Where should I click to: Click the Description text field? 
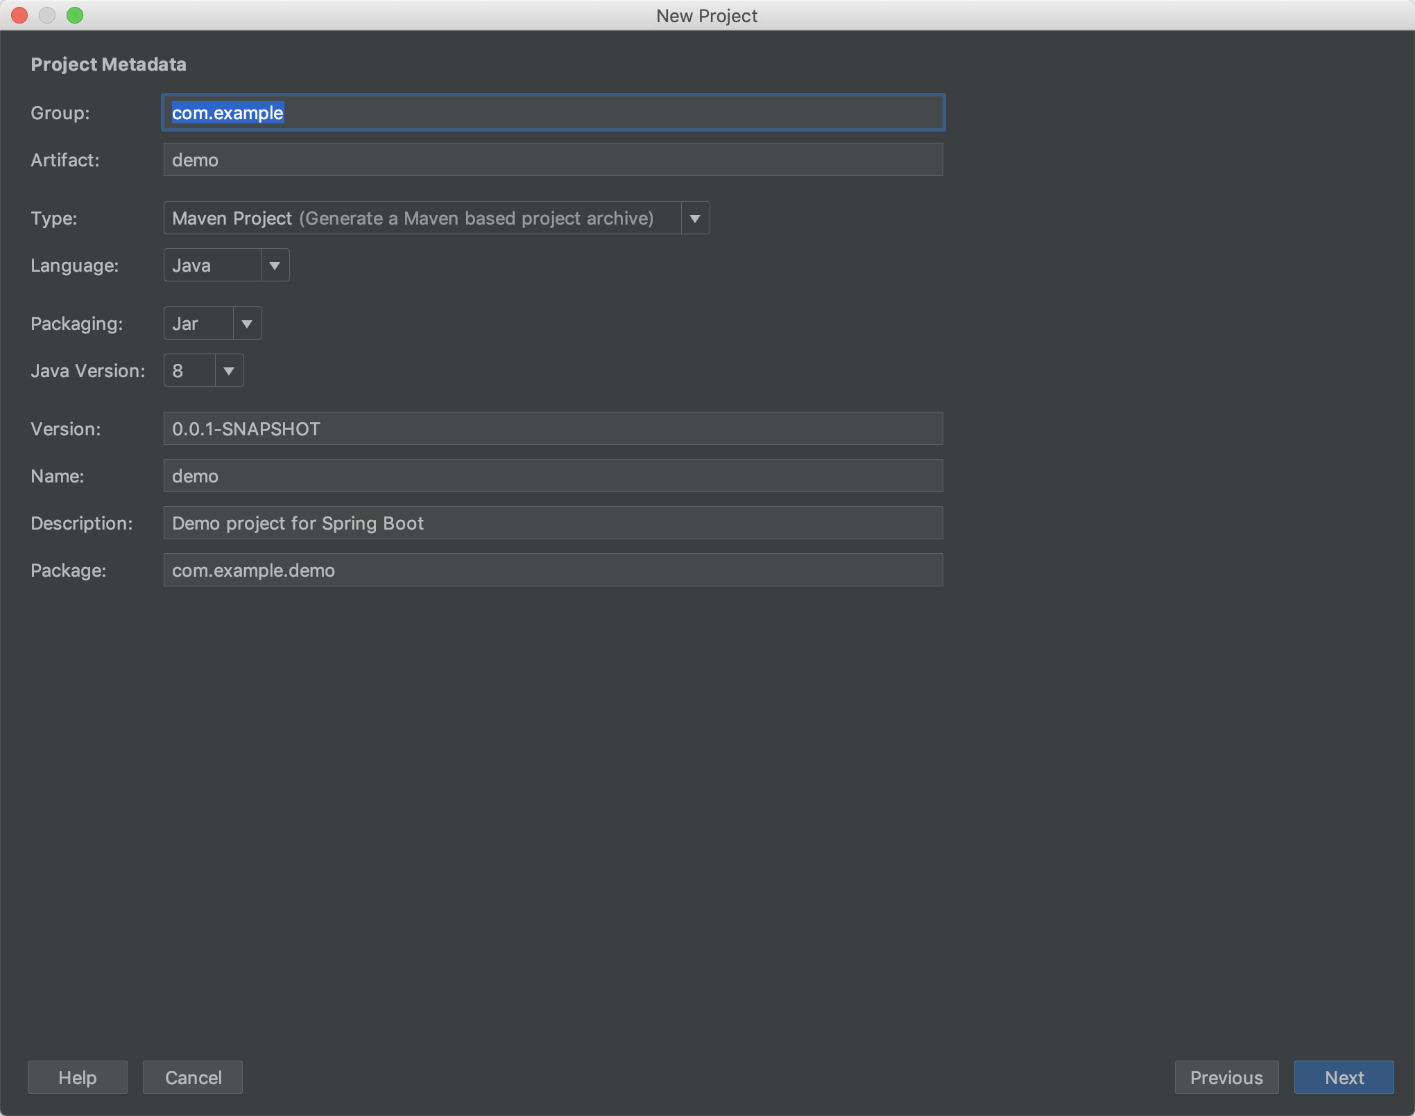point(553,523)
